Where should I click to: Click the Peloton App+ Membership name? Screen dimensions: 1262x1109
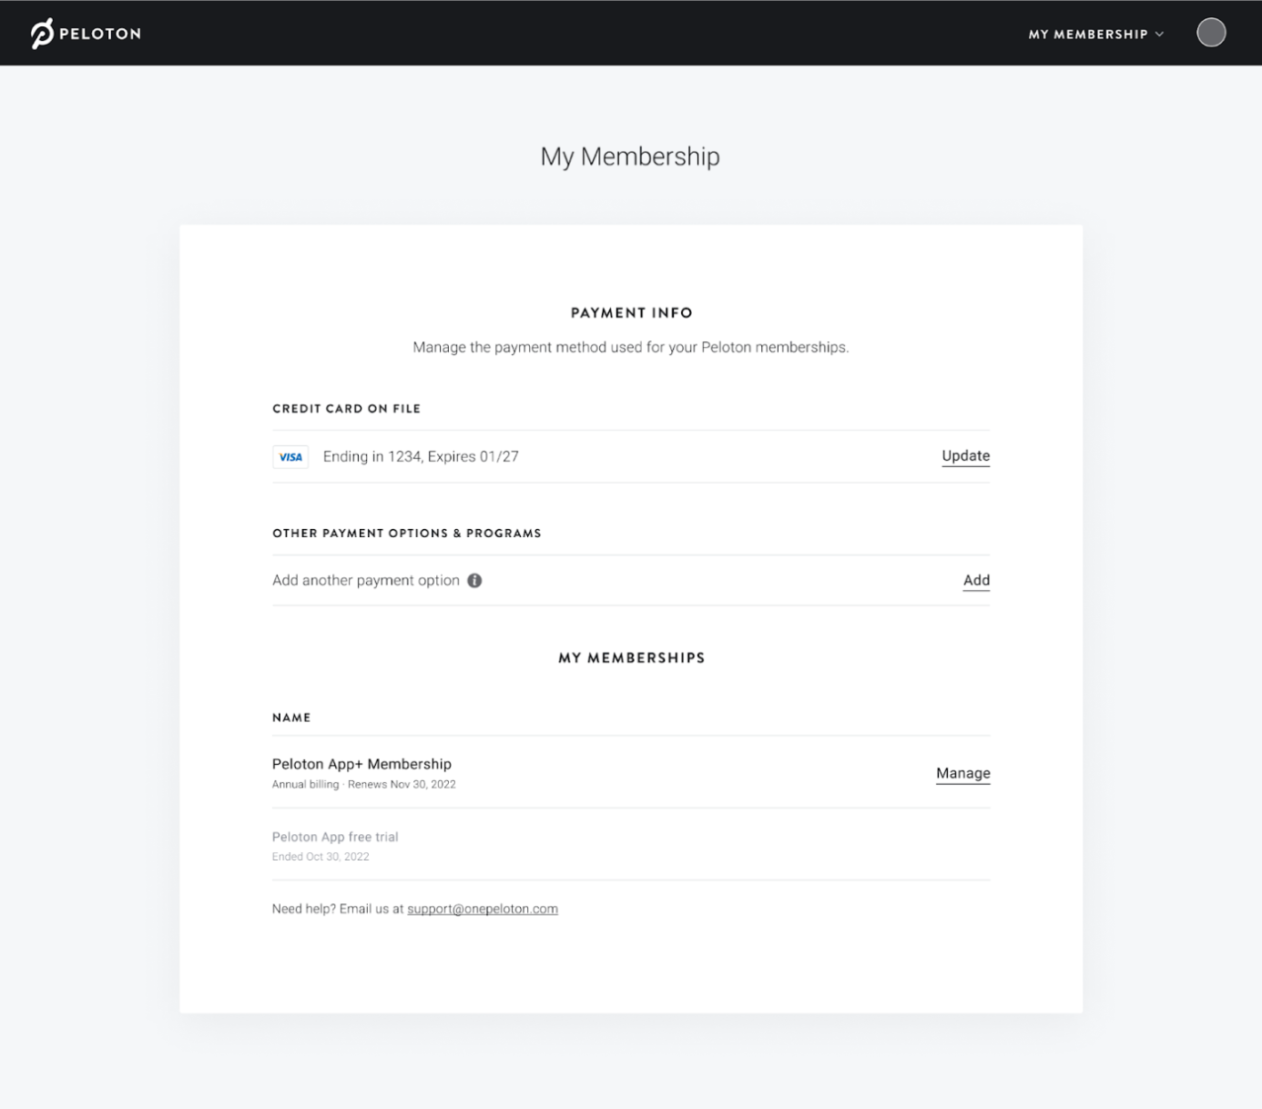point(361,764)
